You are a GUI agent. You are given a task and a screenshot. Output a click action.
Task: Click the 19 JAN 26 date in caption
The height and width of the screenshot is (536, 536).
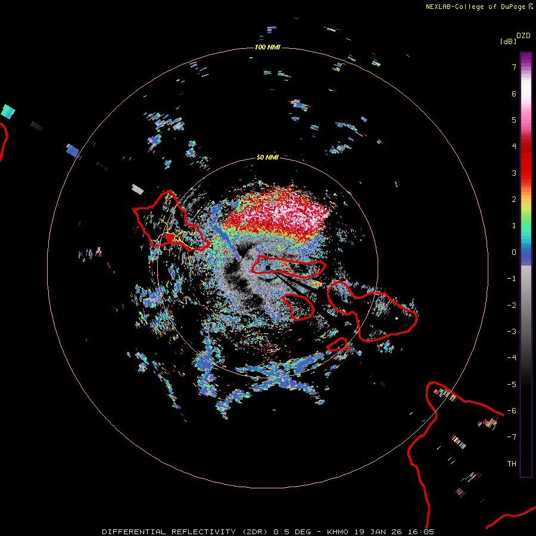(378, 532)
